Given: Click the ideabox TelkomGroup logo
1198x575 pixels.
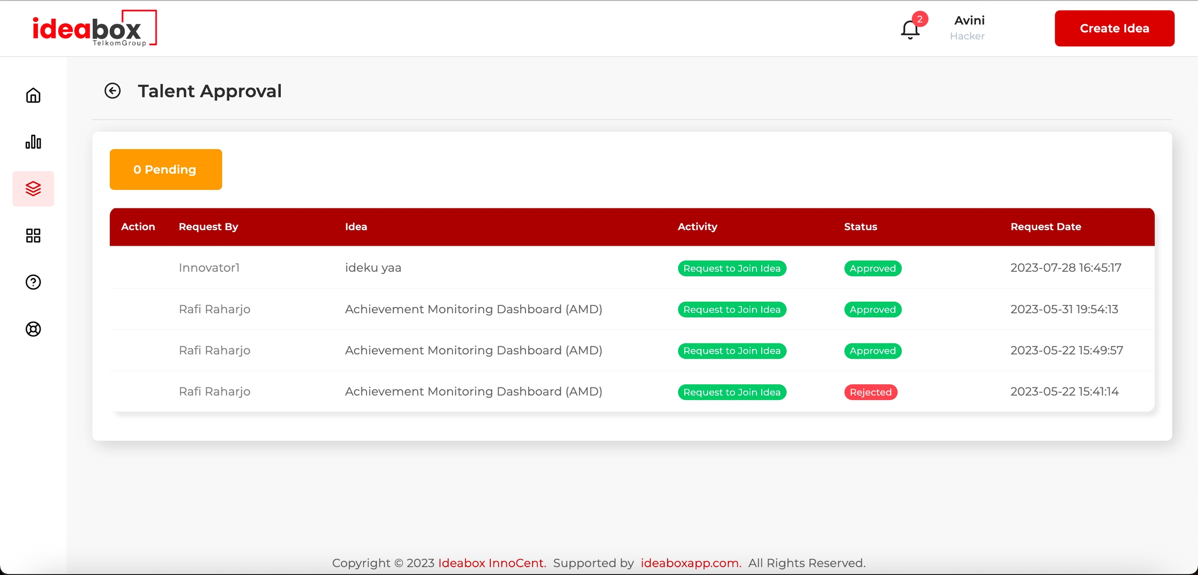Looking at the screenshot, I should point(94,29).
